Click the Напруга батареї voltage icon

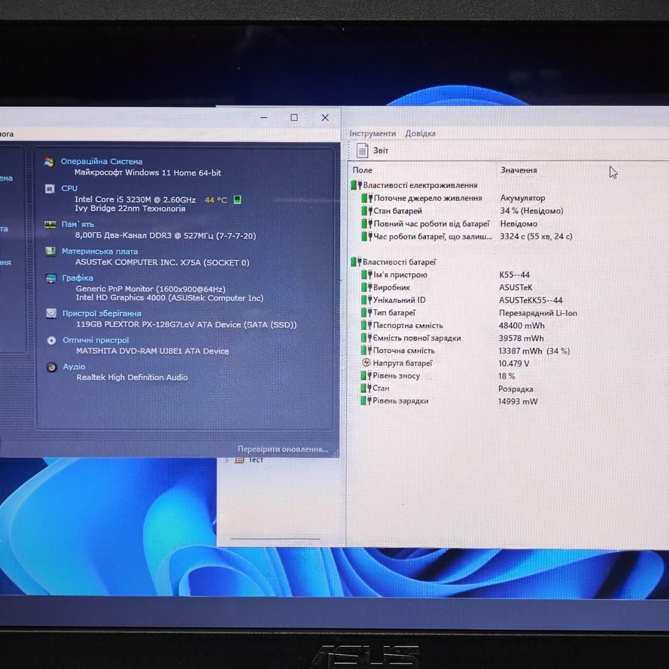pos(366,363)
